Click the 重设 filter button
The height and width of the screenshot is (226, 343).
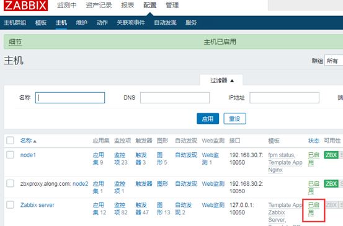(x=234, y=118)
